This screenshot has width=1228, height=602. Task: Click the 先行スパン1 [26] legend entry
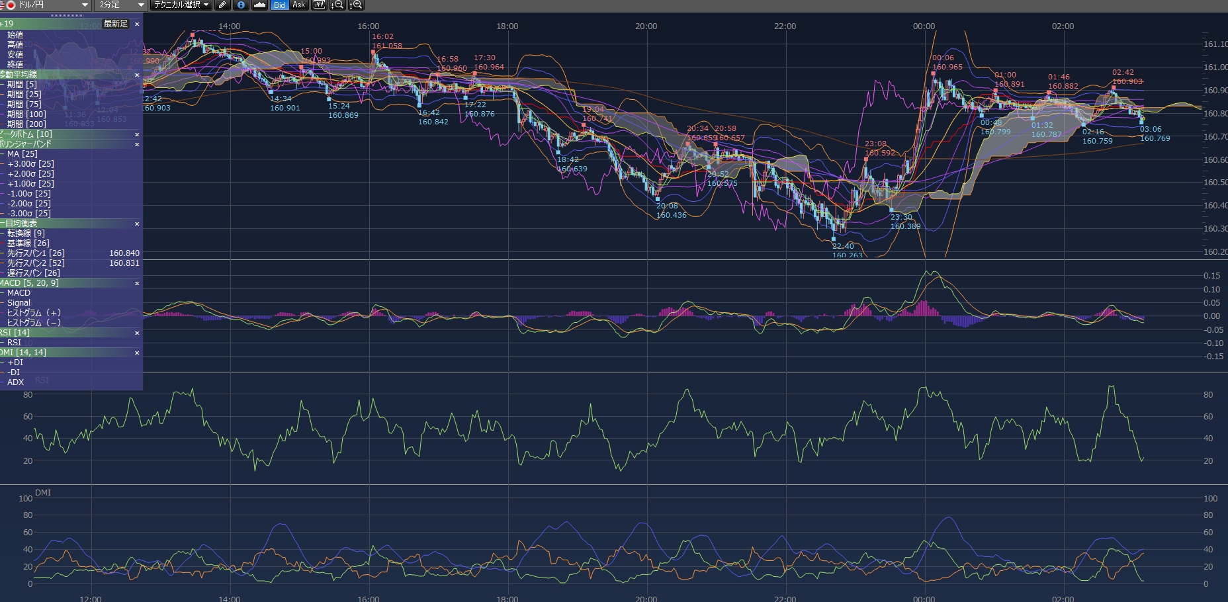36,253
